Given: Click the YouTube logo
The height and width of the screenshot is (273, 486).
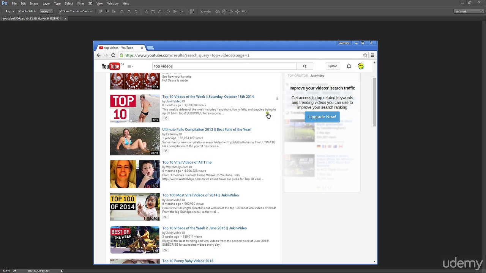Looking at the screenshot, I should 111,66.
